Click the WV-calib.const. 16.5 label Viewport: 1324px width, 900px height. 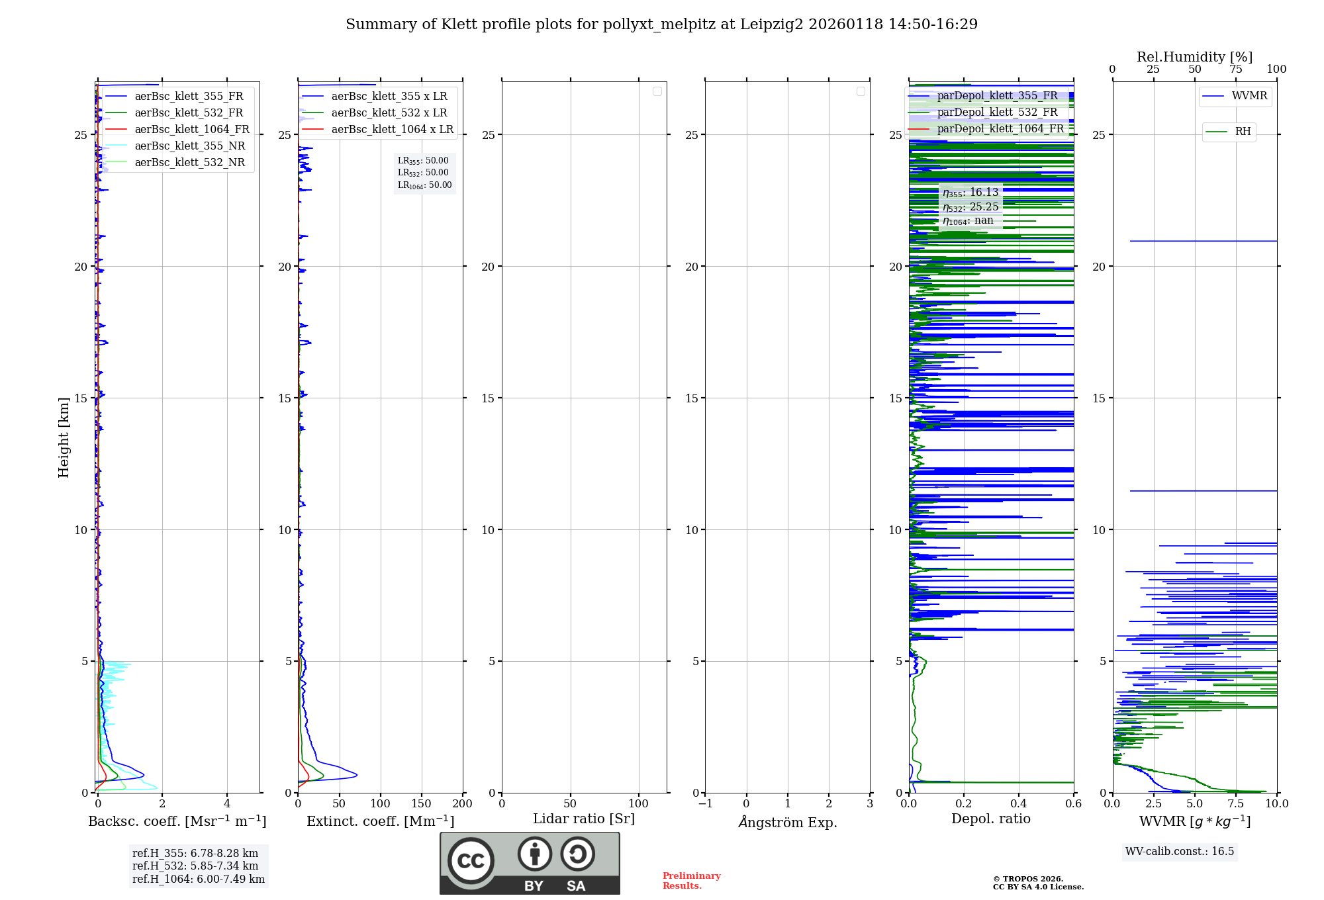pos(1179,851)
